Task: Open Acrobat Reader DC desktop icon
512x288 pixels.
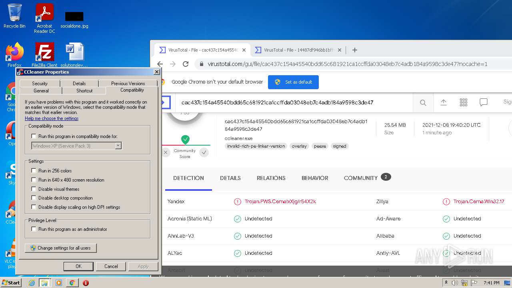Action: point(44,18)
